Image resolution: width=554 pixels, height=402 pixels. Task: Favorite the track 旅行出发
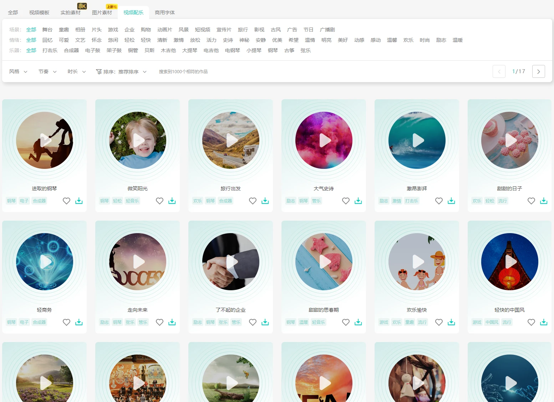pyautogui.click(x=253, y=201)
